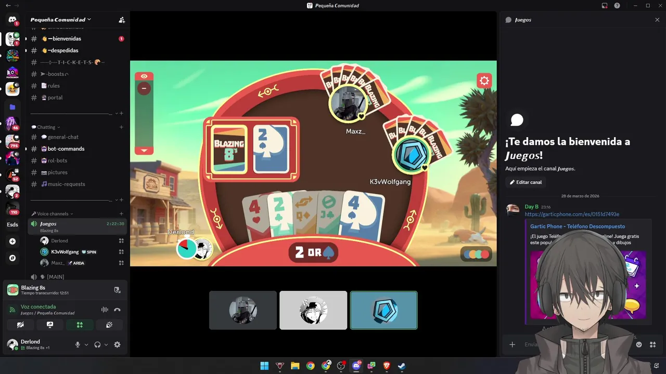Viewport: 666px width, 374px height.
Task: Open the Blazing 8s settings gear
Action: pos(484,81)
